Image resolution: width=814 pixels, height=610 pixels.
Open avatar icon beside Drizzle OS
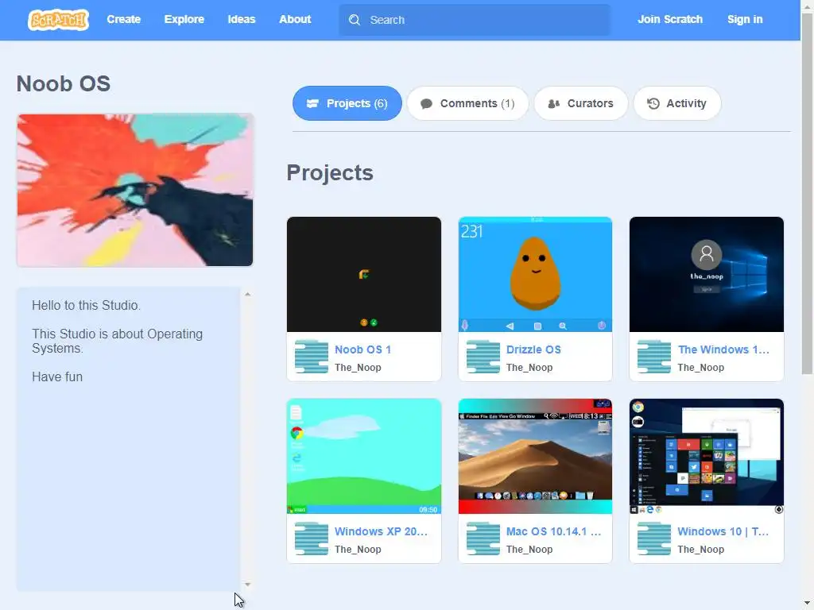click(x=483, y=357)
